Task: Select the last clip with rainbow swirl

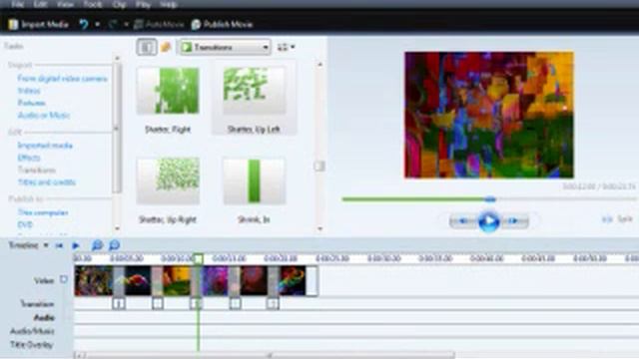Action: [292, 280]
